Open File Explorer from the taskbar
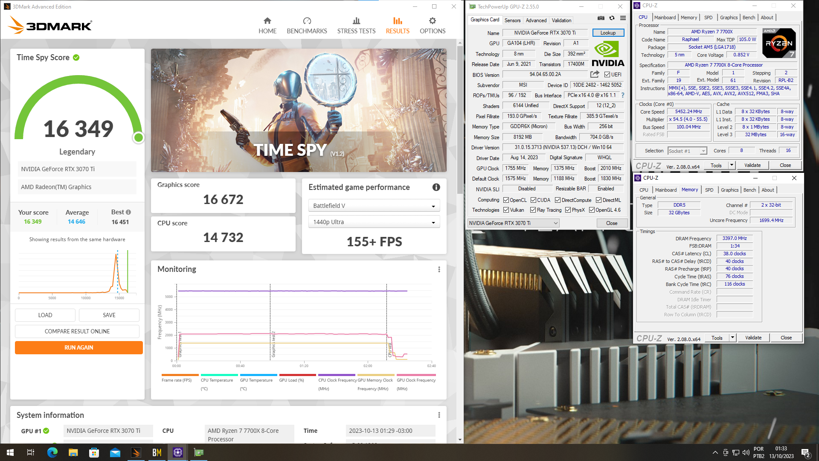Viewport: 819px width, 461px height. click(73, 452)
